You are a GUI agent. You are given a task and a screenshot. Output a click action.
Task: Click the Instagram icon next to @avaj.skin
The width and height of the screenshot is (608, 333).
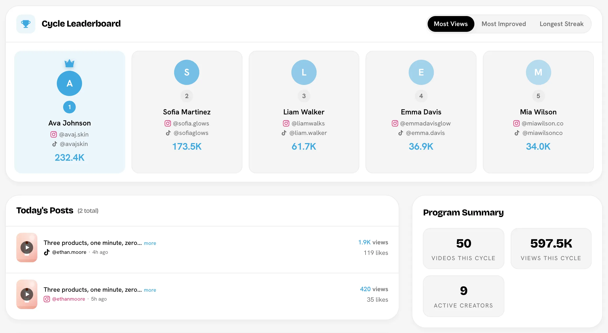tap(54, 134)
